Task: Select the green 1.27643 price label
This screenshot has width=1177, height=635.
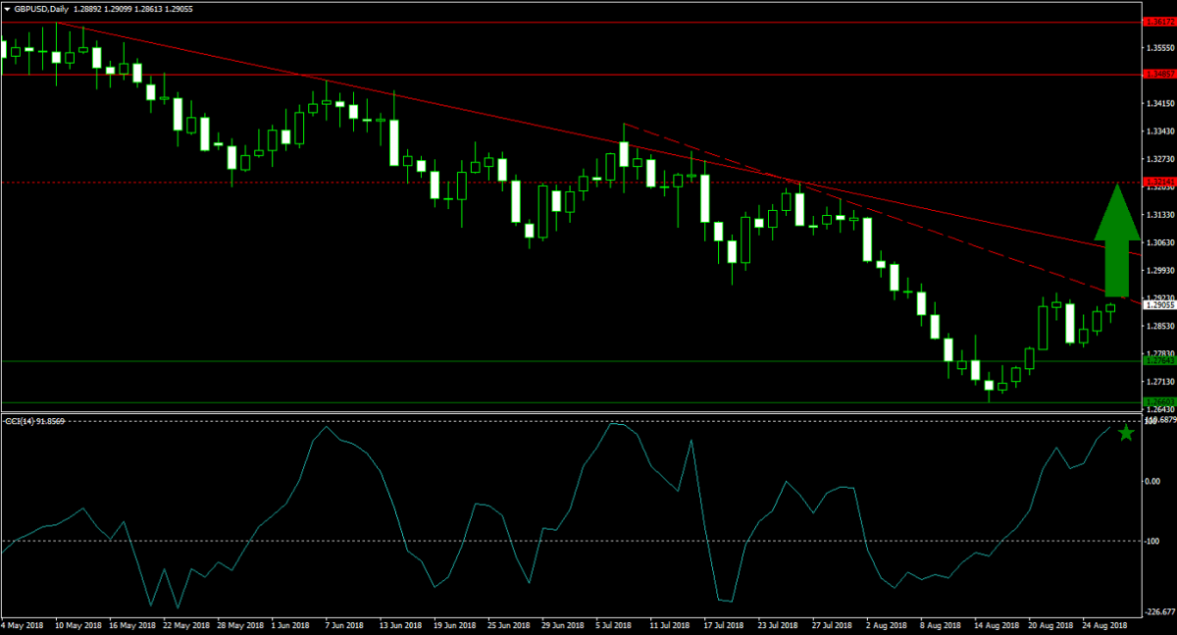Action: click(1157, 361)
